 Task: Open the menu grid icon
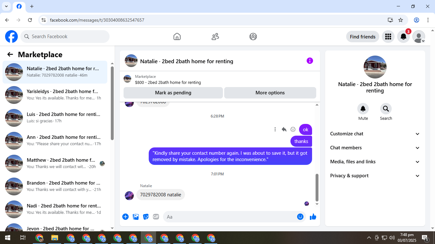click(x=388, y=37)
